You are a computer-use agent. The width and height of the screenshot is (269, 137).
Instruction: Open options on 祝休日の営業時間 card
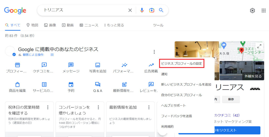click(x=48, y=108)
